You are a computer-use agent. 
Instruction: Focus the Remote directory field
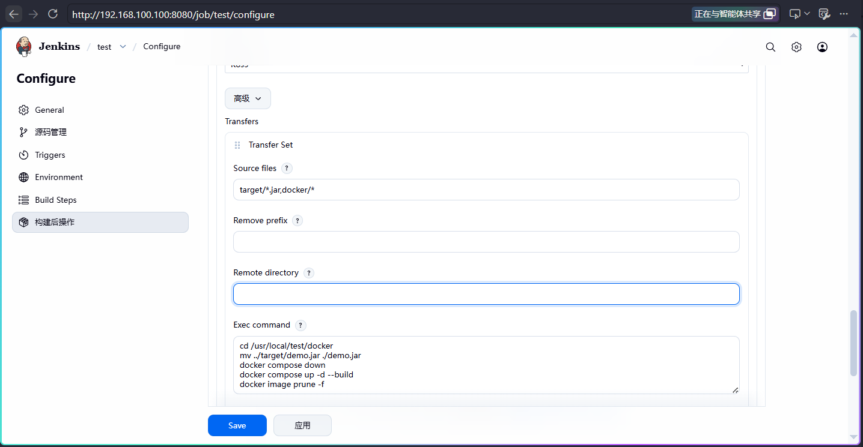(486, 294)
